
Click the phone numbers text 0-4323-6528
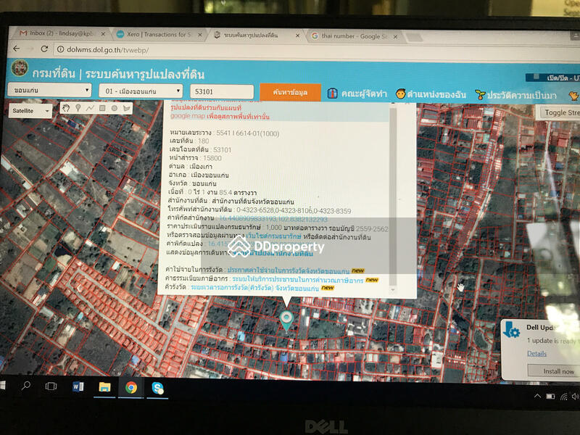294,210
